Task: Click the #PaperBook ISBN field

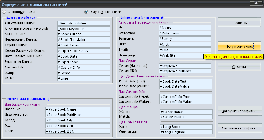Action: coord(78,131)
